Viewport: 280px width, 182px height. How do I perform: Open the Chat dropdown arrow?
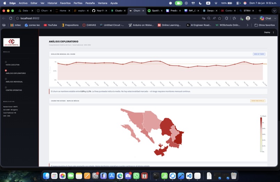point(275,18)
